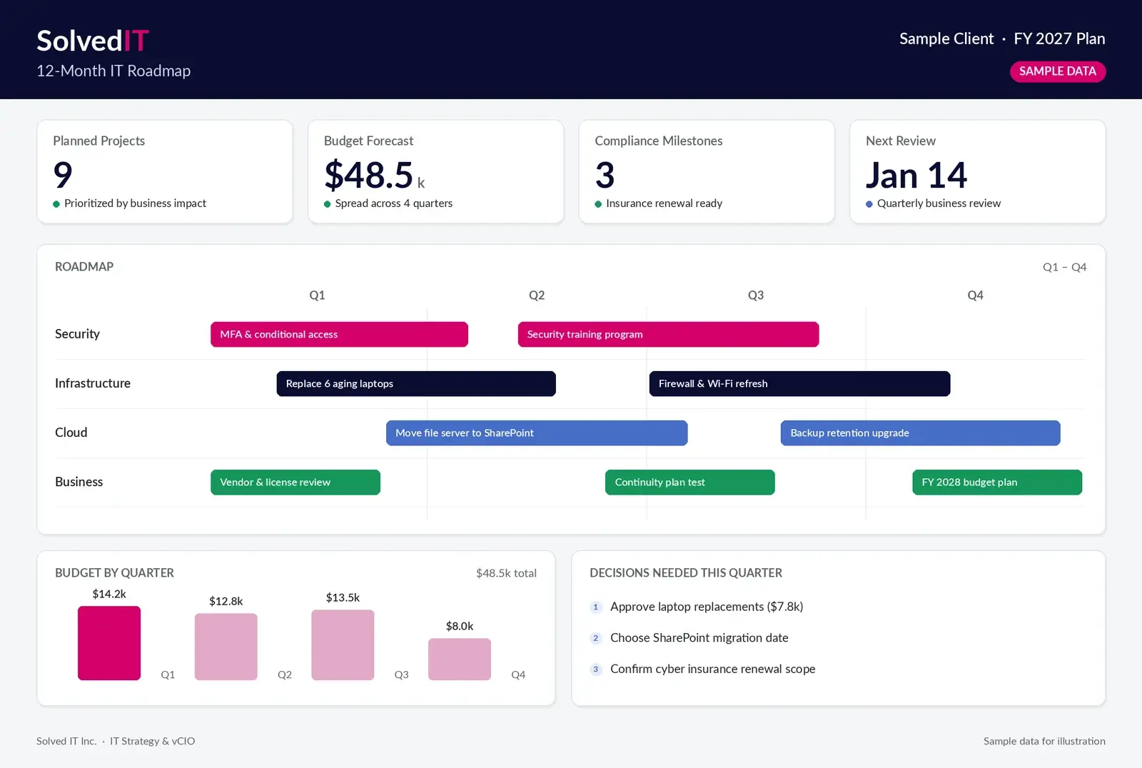Click the $13.5k Q3 budget bar
The image size is (1142, 768).
343,645
